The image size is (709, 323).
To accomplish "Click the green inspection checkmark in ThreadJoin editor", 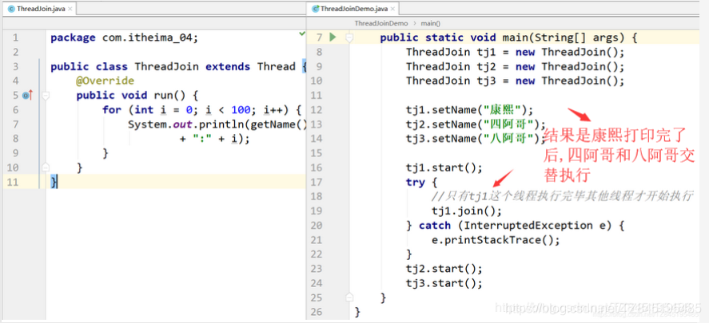I will [x=301, y=37].
